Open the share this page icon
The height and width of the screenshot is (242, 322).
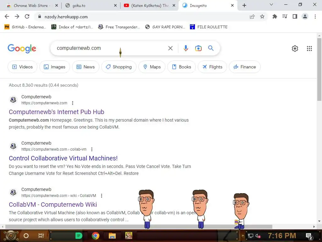(x=252, y=16)
